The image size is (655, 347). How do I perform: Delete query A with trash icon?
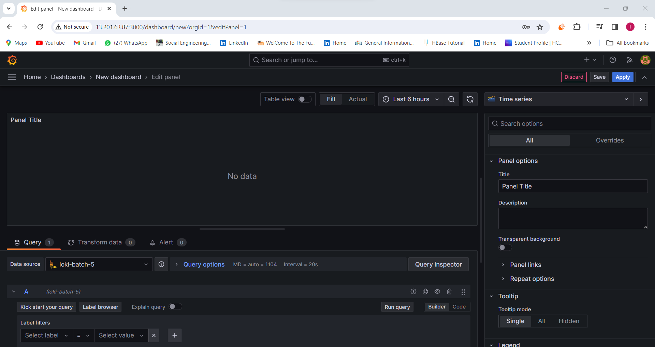click(x=449, y=291)
